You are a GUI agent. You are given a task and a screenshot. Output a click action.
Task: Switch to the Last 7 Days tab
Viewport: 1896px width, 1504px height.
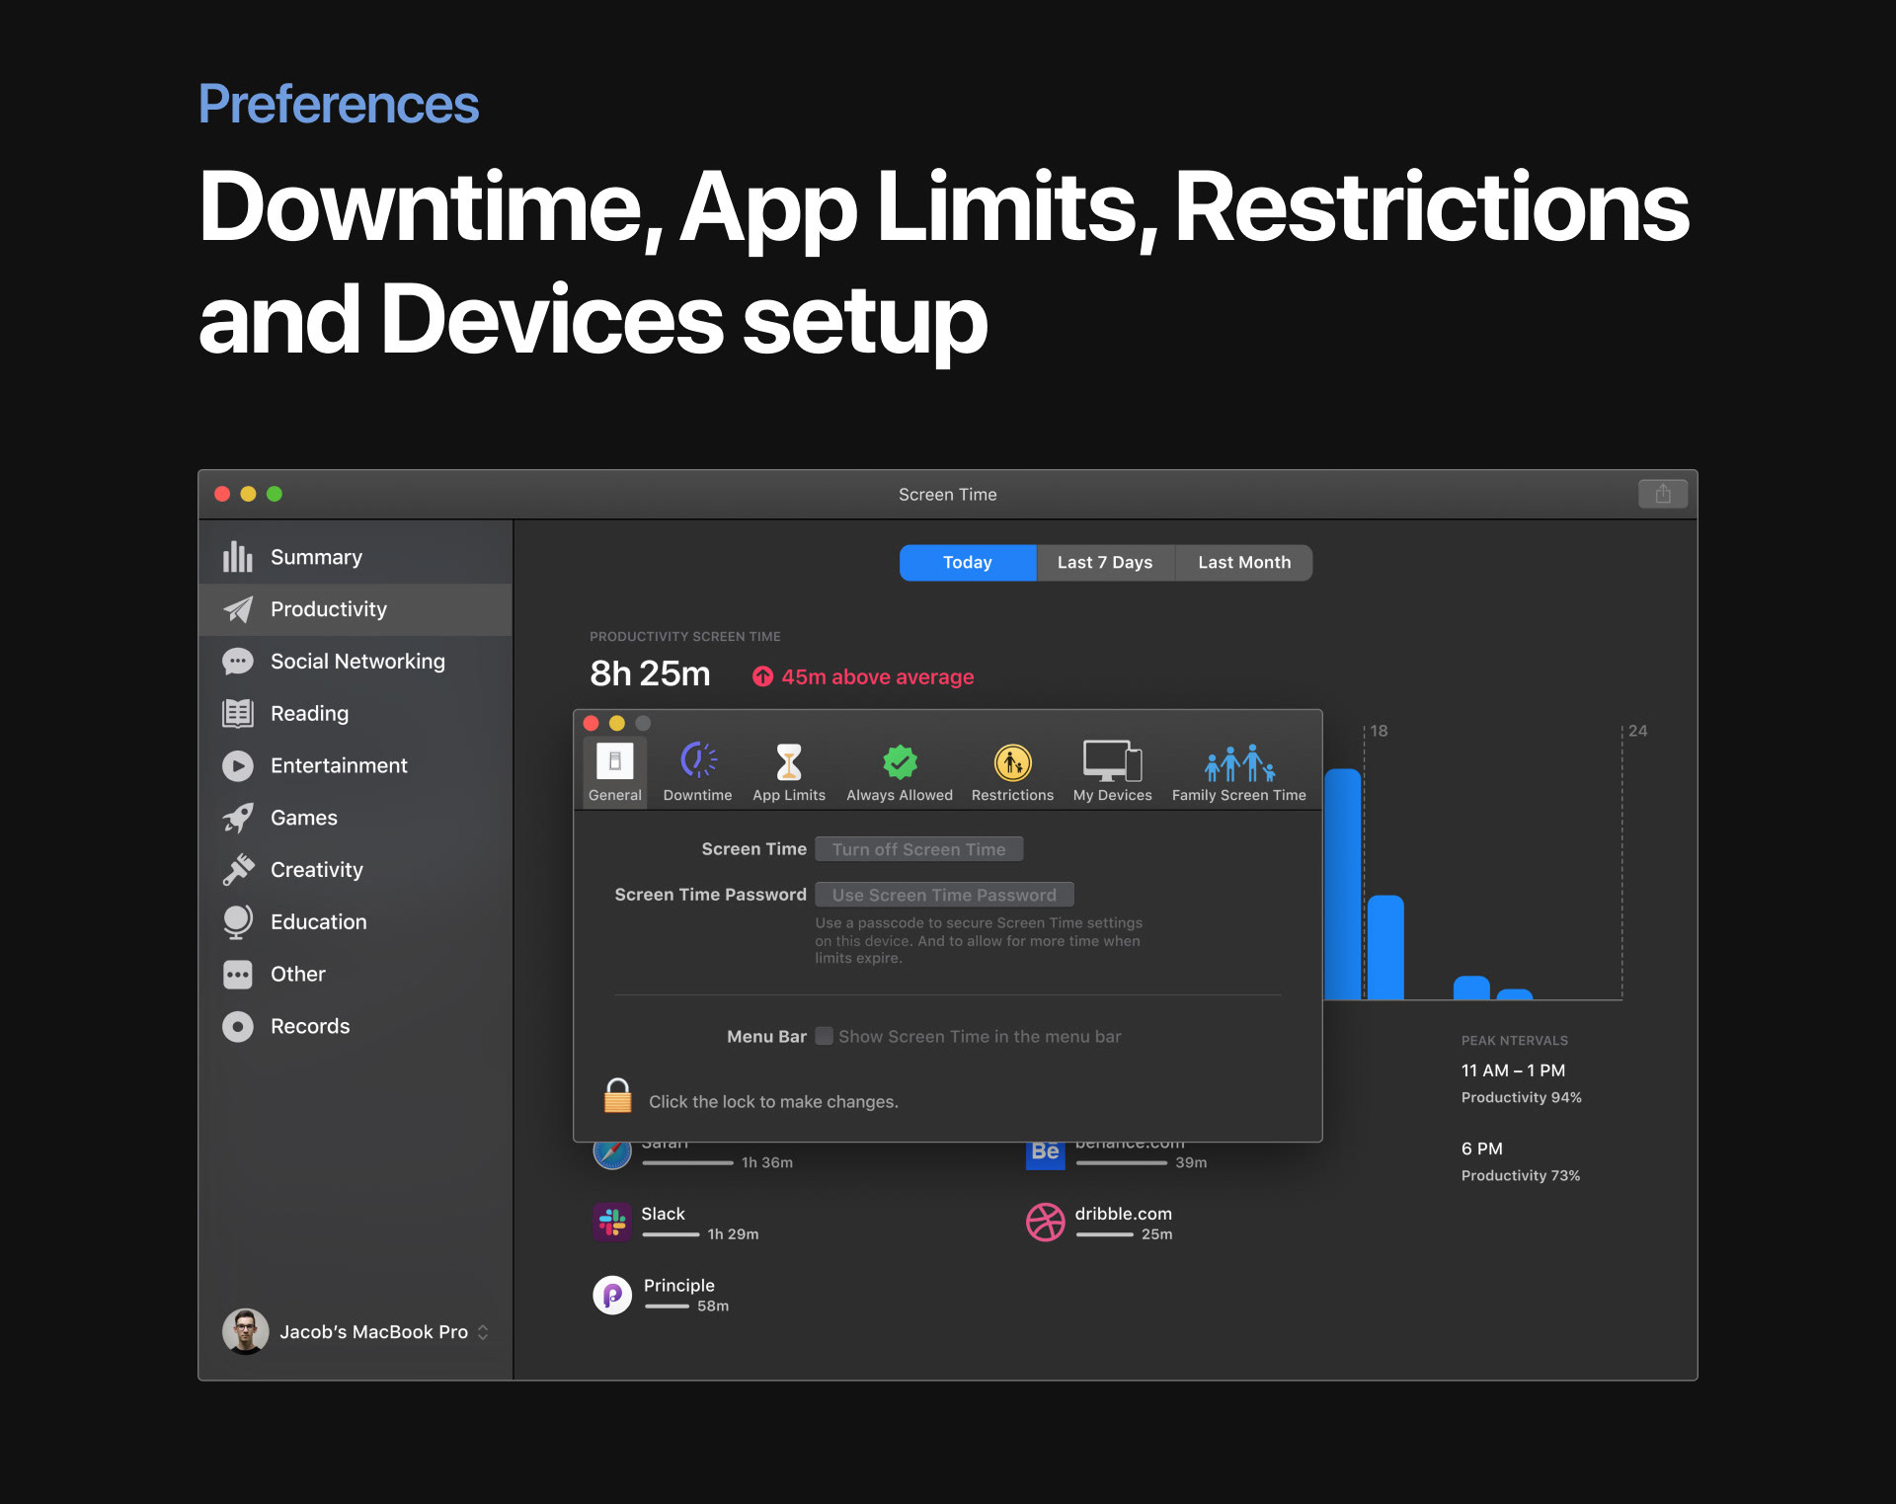[x=1104, y=562]
